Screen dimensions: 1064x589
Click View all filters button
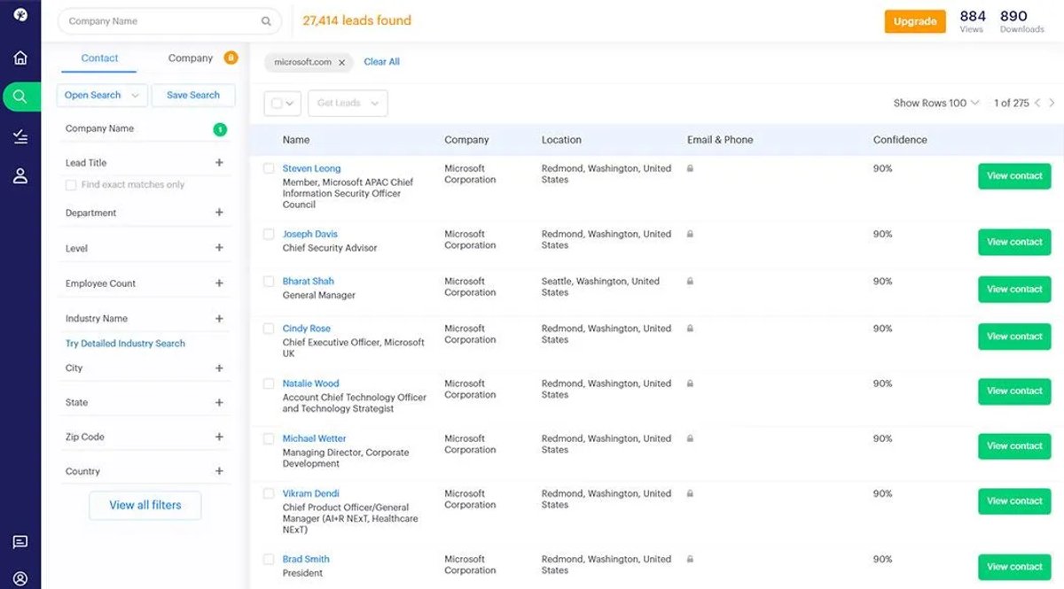(x=145, y=505)
